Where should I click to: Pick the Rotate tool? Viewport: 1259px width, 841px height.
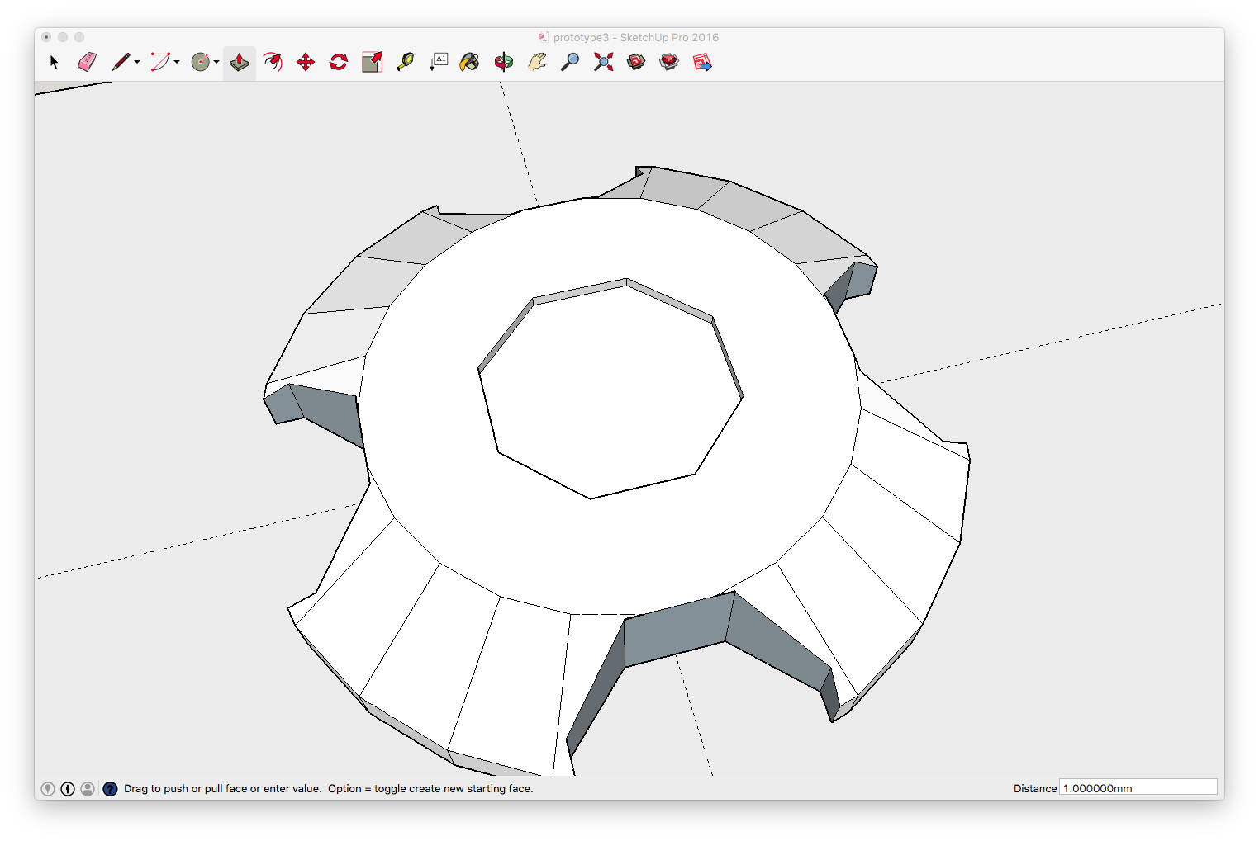[339, 62]
